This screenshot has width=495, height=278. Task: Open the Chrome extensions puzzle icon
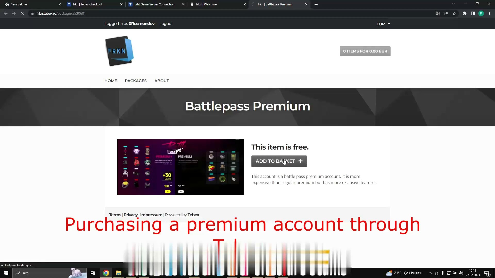pos(464,13)
